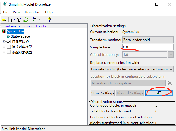
Task: Open the View menu
Action: tap(16, 12)
